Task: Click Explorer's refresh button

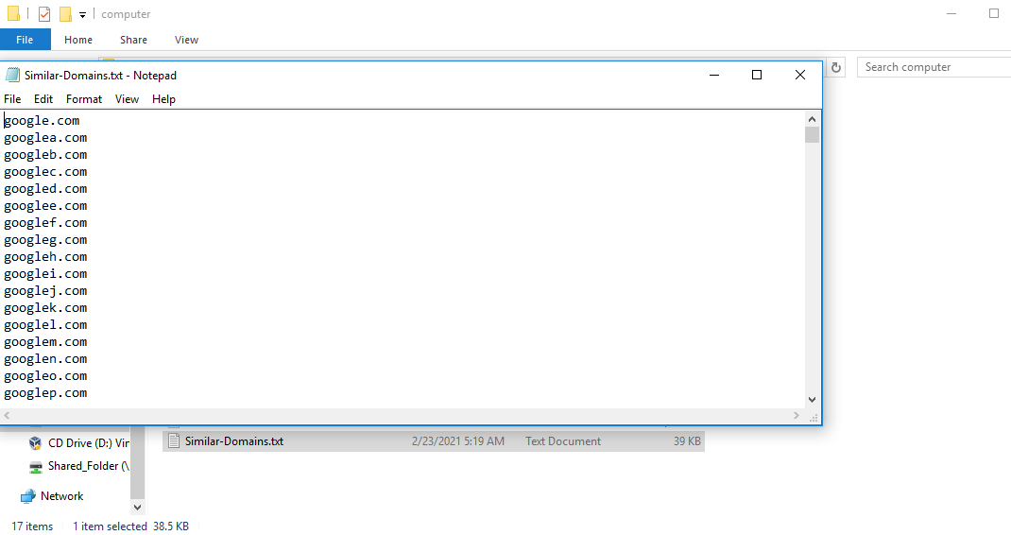Action: 835,67
